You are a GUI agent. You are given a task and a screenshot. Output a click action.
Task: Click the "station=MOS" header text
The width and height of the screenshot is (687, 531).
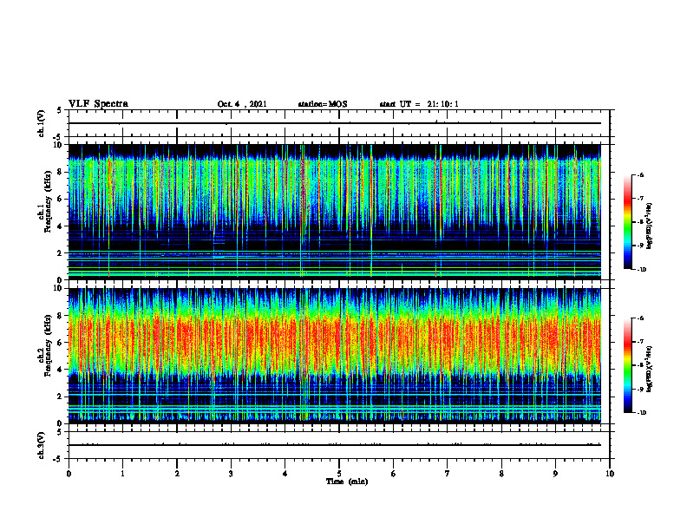coord(323,104)
